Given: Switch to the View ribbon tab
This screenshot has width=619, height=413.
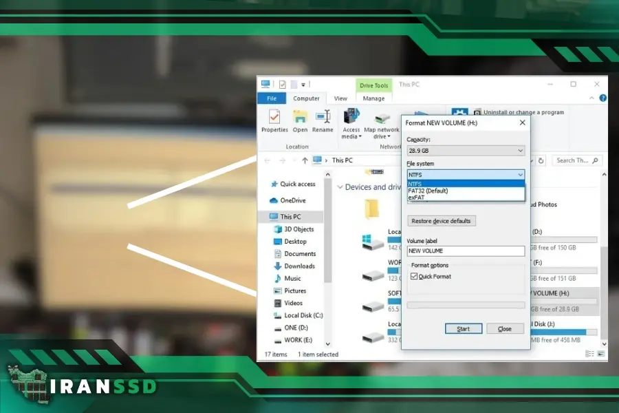Looking at the screenshot, I should click(x=340, y=98).
